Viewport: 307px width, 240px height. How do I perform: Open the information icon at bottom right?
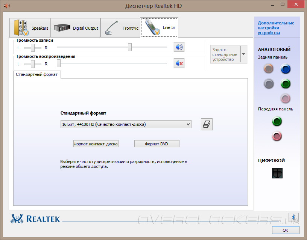coord(293,217)
